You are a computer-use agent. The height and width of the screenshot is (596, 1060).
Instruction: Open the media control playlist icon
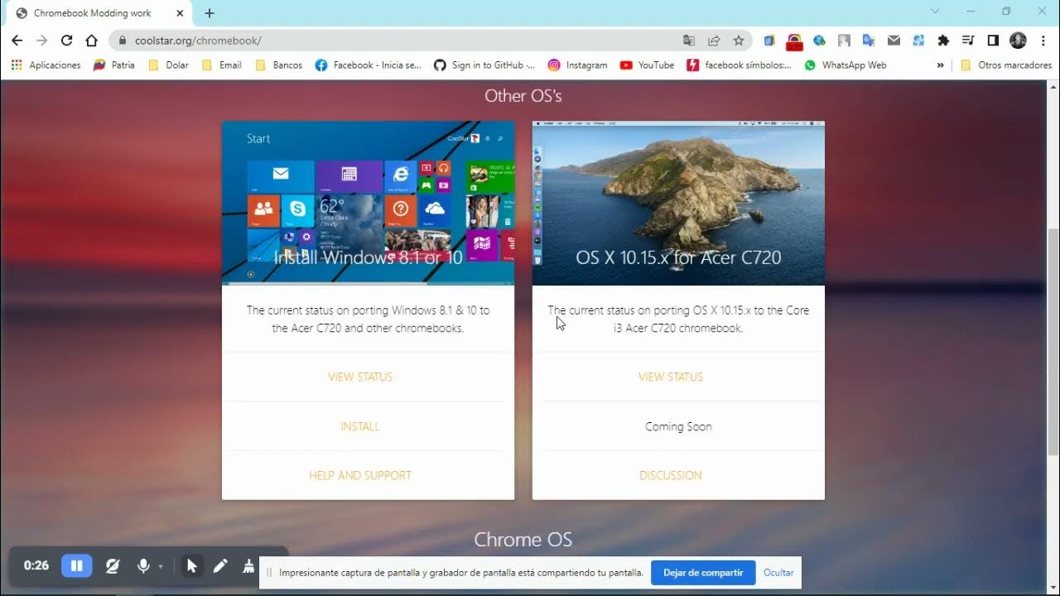[x=968, y=40]
